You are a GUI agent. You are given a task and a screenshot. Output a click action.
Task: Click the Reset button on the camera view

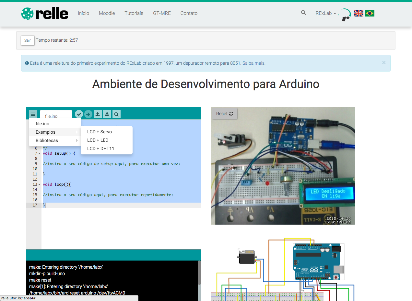(225, 114)
